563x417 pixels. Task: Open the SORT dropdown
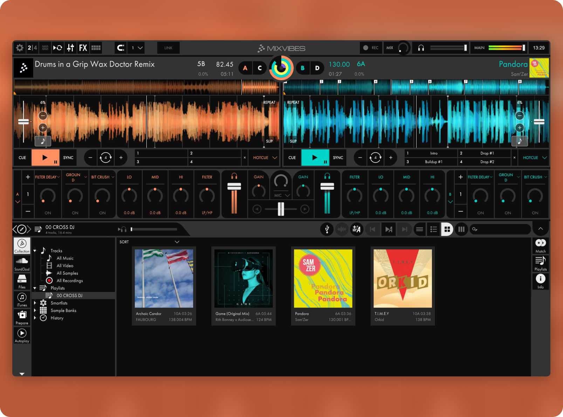(149, 242)
